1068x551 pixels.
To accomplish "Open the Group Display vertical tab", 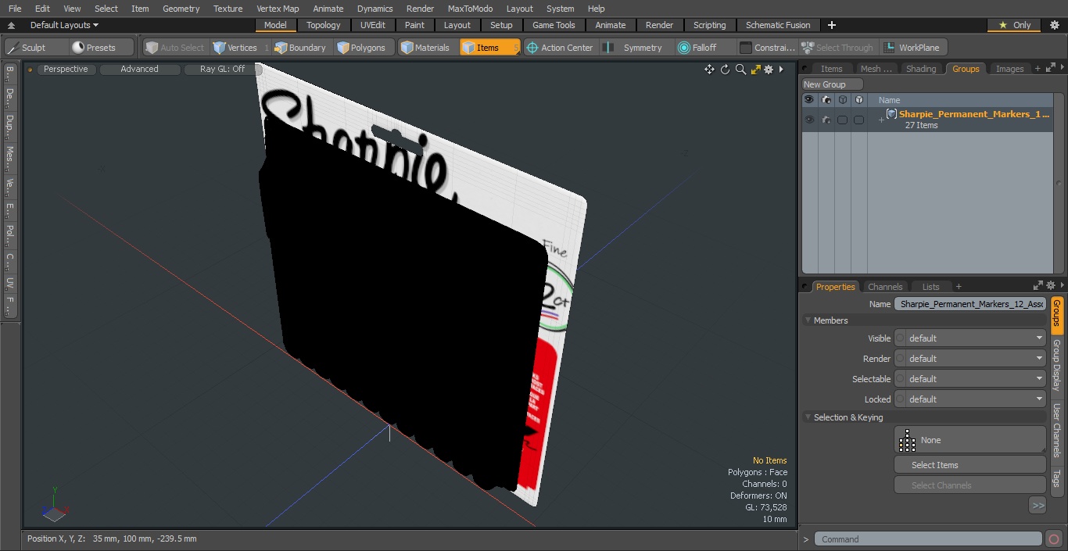I will click(x=1056, y=365).
